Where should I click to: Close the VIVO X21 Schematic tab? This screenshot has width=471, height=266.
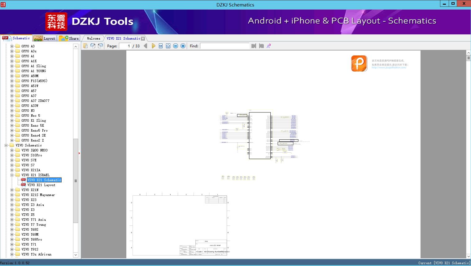point(143,38)
